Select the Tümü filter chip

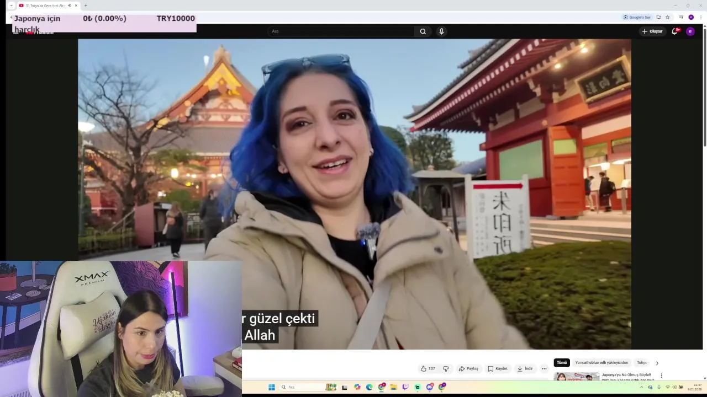point(562,363)
